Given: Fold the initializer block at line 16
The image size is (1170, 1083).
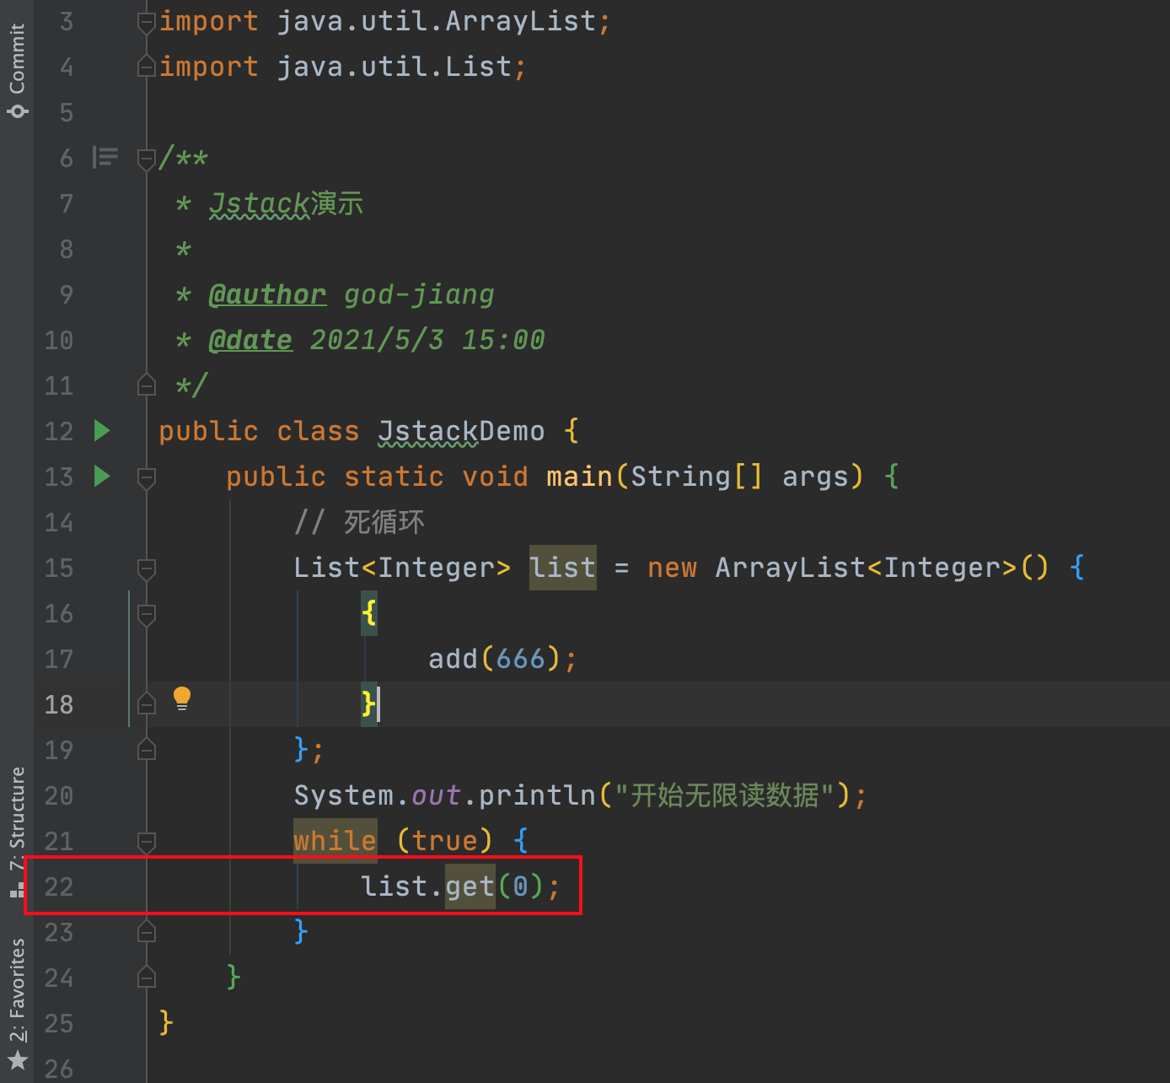Looking at the screenshot, I should pyautogui.click(x=147, y=614).
